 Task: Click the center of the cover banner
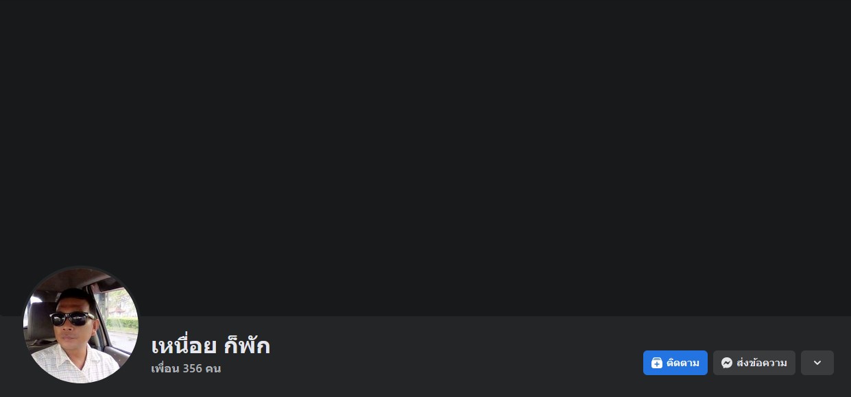click(425, 158)
